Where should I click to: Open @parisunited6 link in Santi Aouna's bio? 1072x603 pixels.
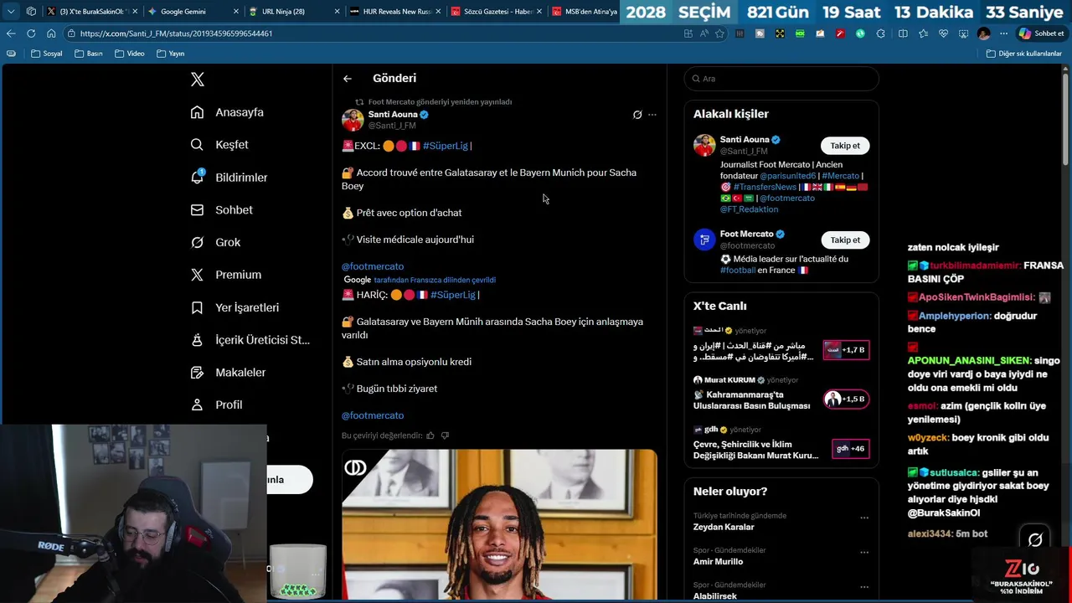click(787, 176)
